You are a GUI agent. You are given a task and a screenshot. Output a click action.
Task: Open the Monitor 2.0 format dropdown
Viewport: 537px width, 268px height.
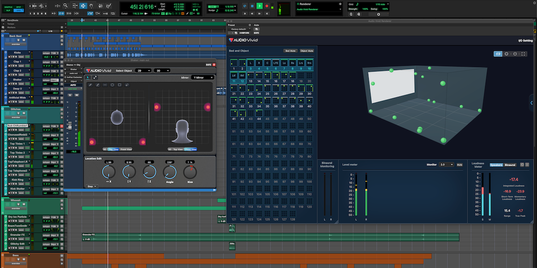pyautogui.click(x=446, y=165)
